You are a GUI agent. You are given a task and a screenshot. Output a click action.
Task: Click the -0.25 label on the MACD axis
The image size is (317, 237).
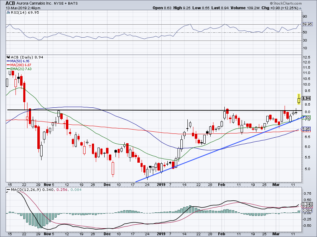pos(306,219)
